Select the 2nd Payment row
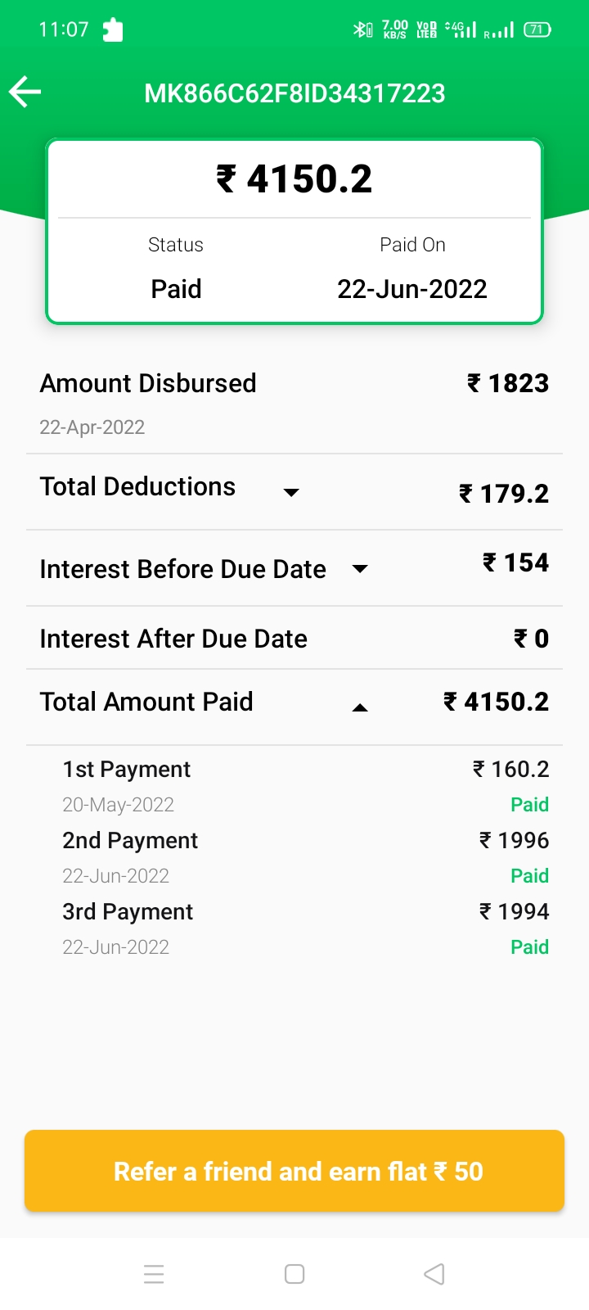The height and width of the screenshot is (1310, 589). pos(294,856)
